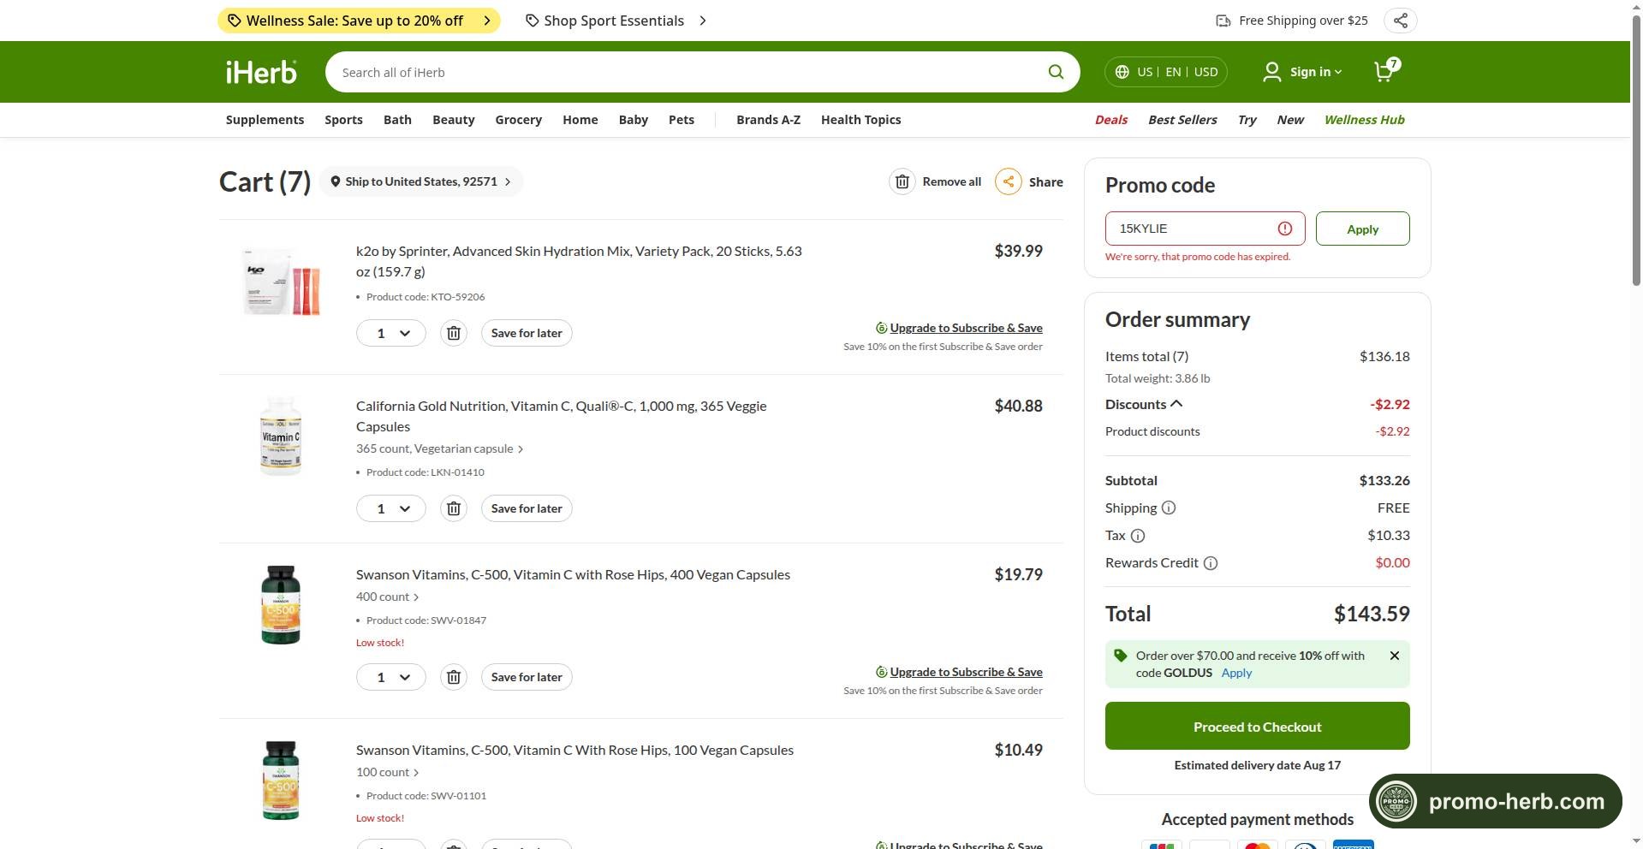Delete the Swanson 400 Vegan Capsules item

coord(454,677)
